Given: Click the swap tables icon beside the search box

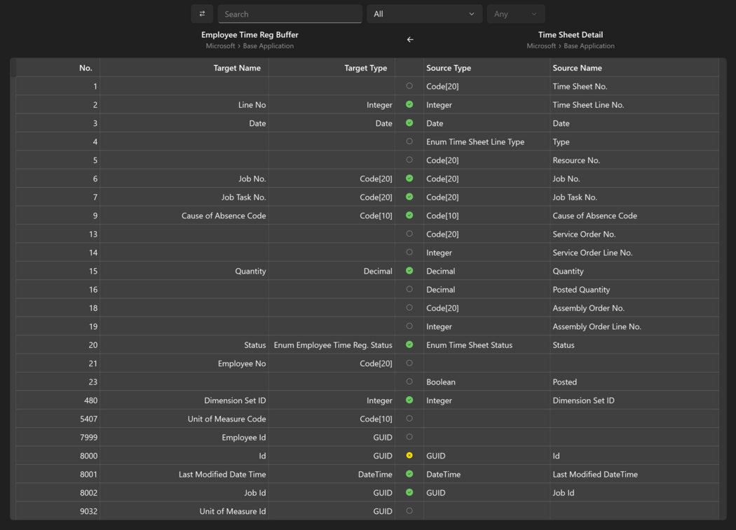Looking at the screenshot, I should click(x=202, y=14).
